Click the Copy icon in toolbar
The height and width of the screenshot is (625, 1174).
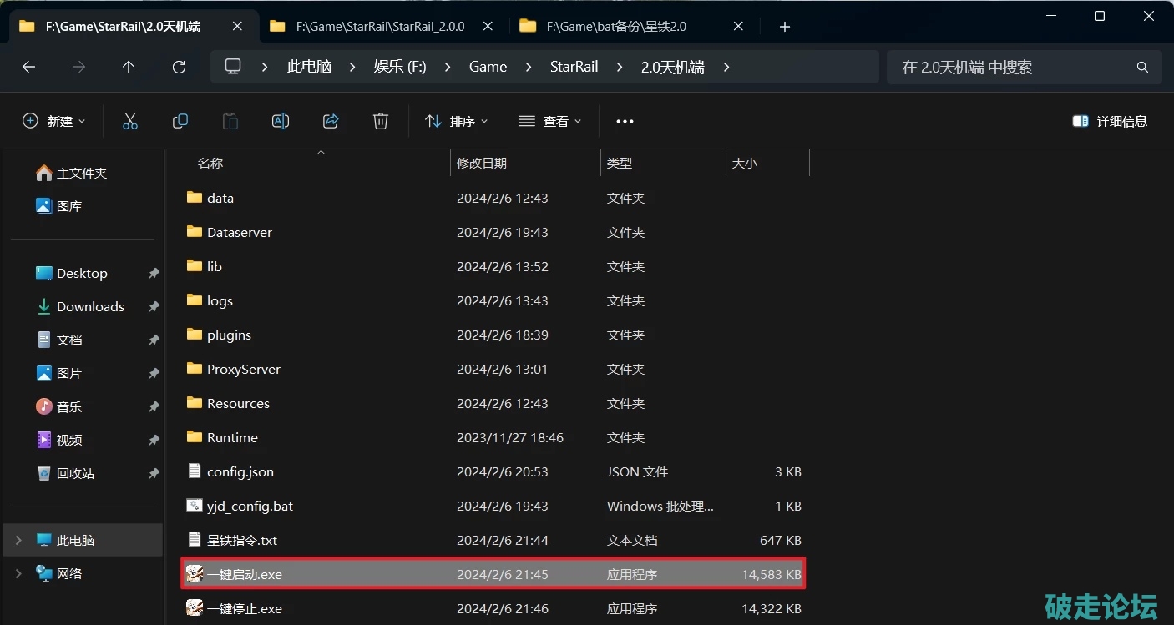click(x=180, y=121)
